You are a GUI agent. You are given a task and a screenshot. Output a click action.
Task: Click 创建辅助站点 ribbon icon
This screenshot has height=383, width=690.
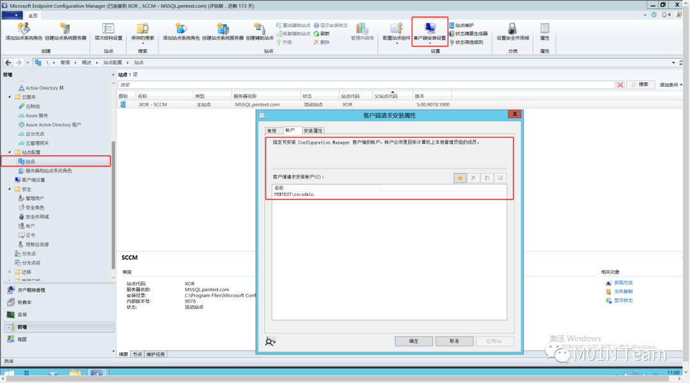[x=259, y=31]
